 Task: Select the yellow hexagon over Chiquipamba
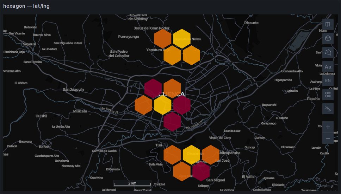pos(191,155)
